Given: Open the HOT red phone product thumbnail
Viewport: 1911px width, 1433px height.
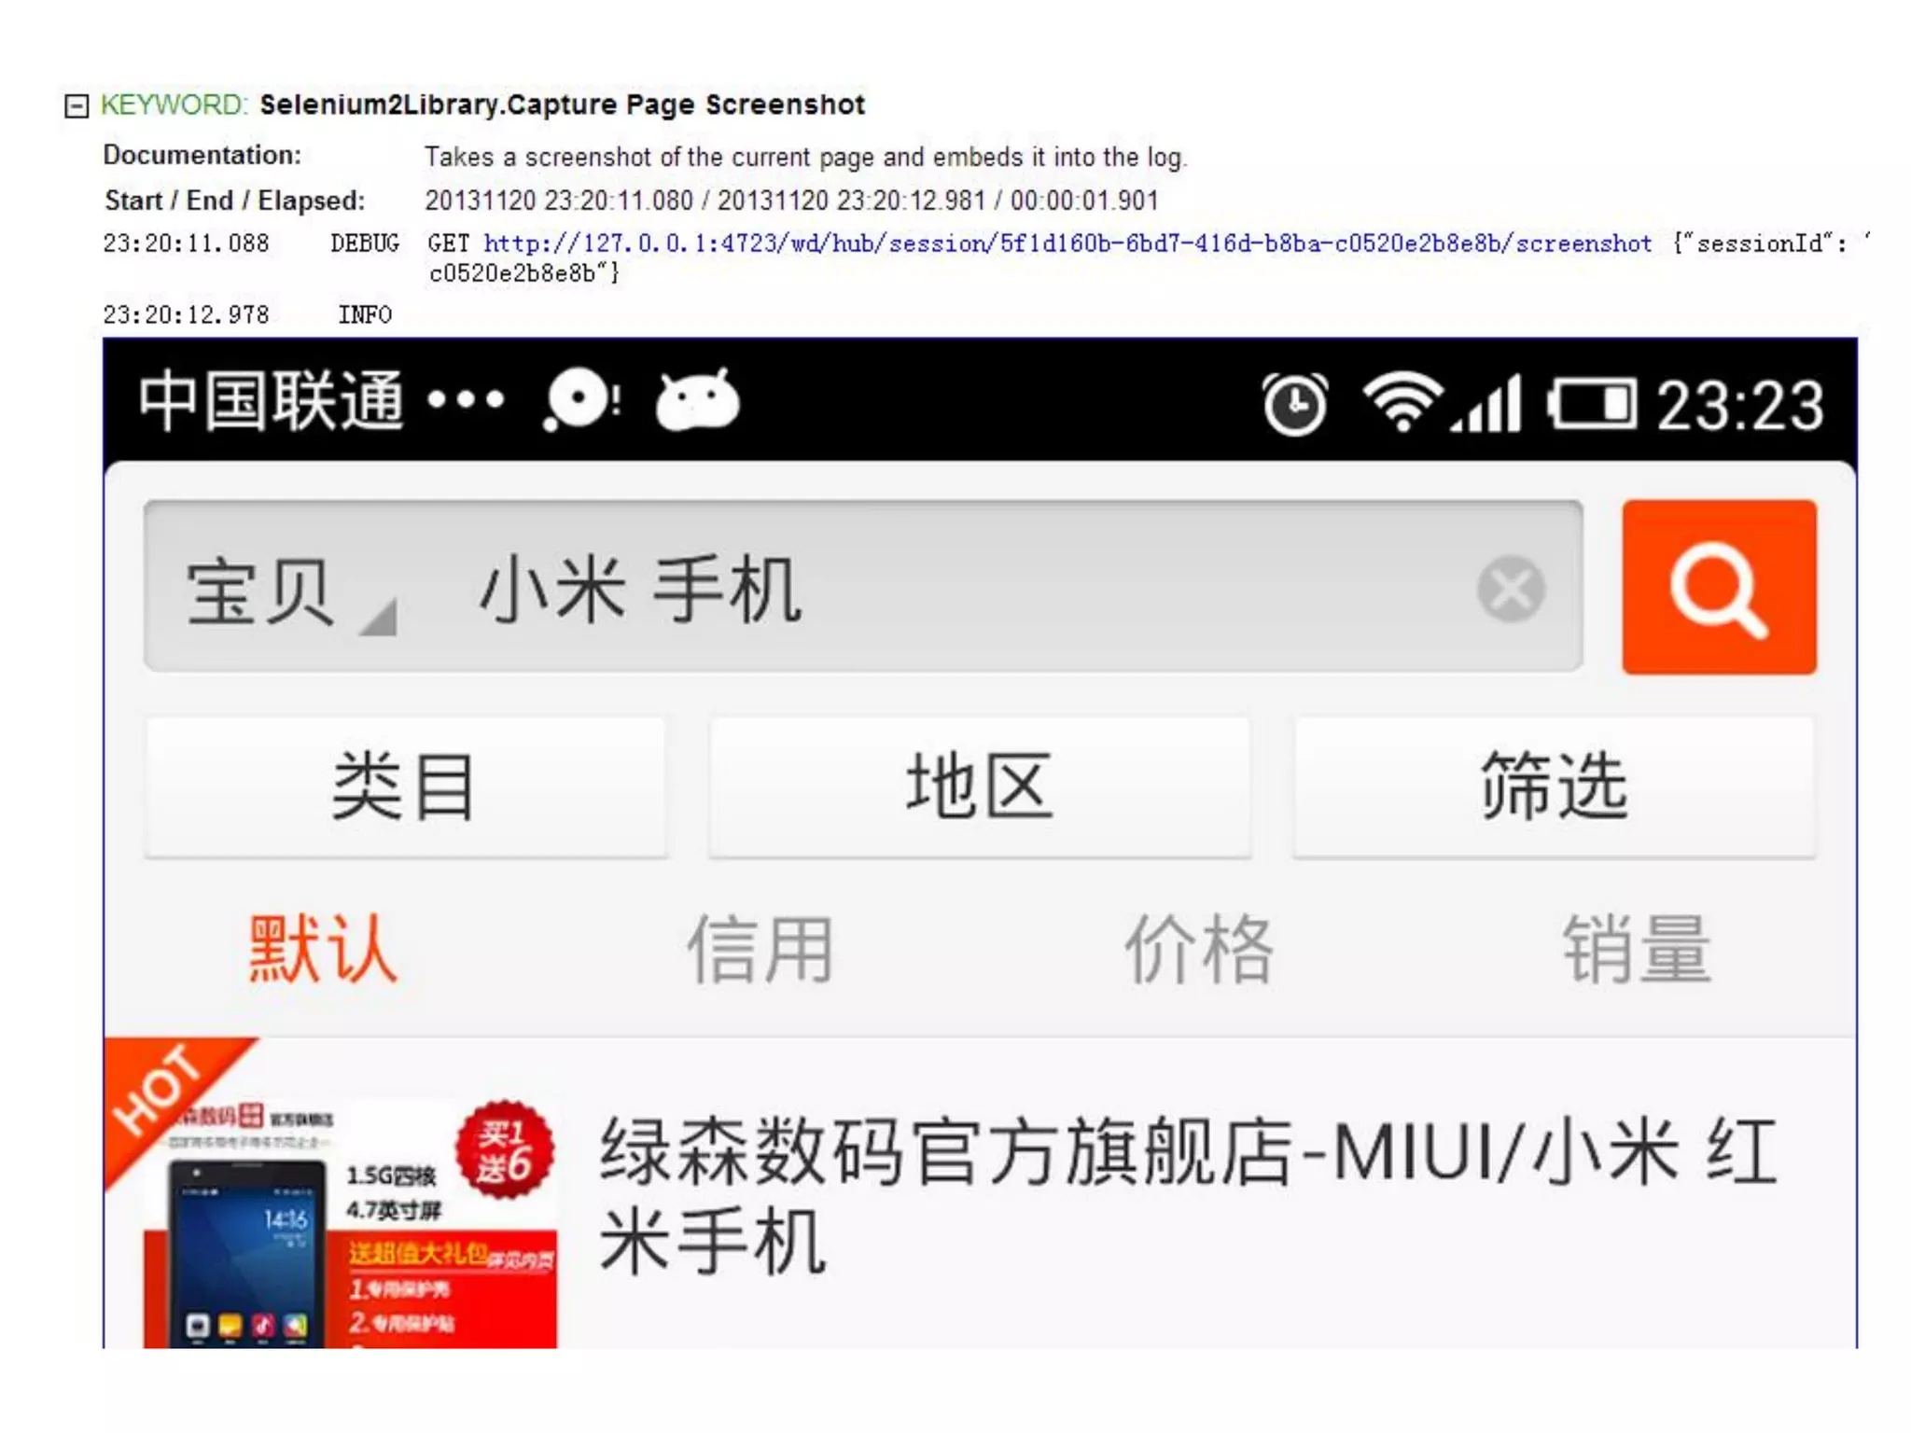Looking at the screenshot, I should tap(349, 1222).
